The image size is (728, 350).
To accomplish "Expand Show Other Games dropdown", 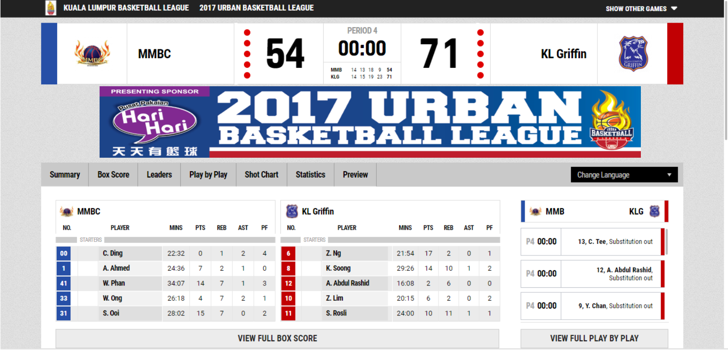I will click(641, 8).
